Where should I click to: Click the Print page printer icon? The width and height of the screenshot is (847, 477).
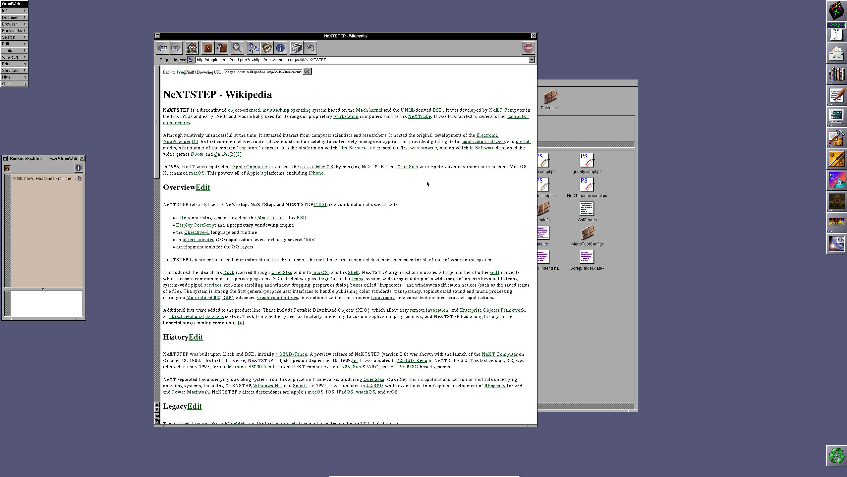297,48
